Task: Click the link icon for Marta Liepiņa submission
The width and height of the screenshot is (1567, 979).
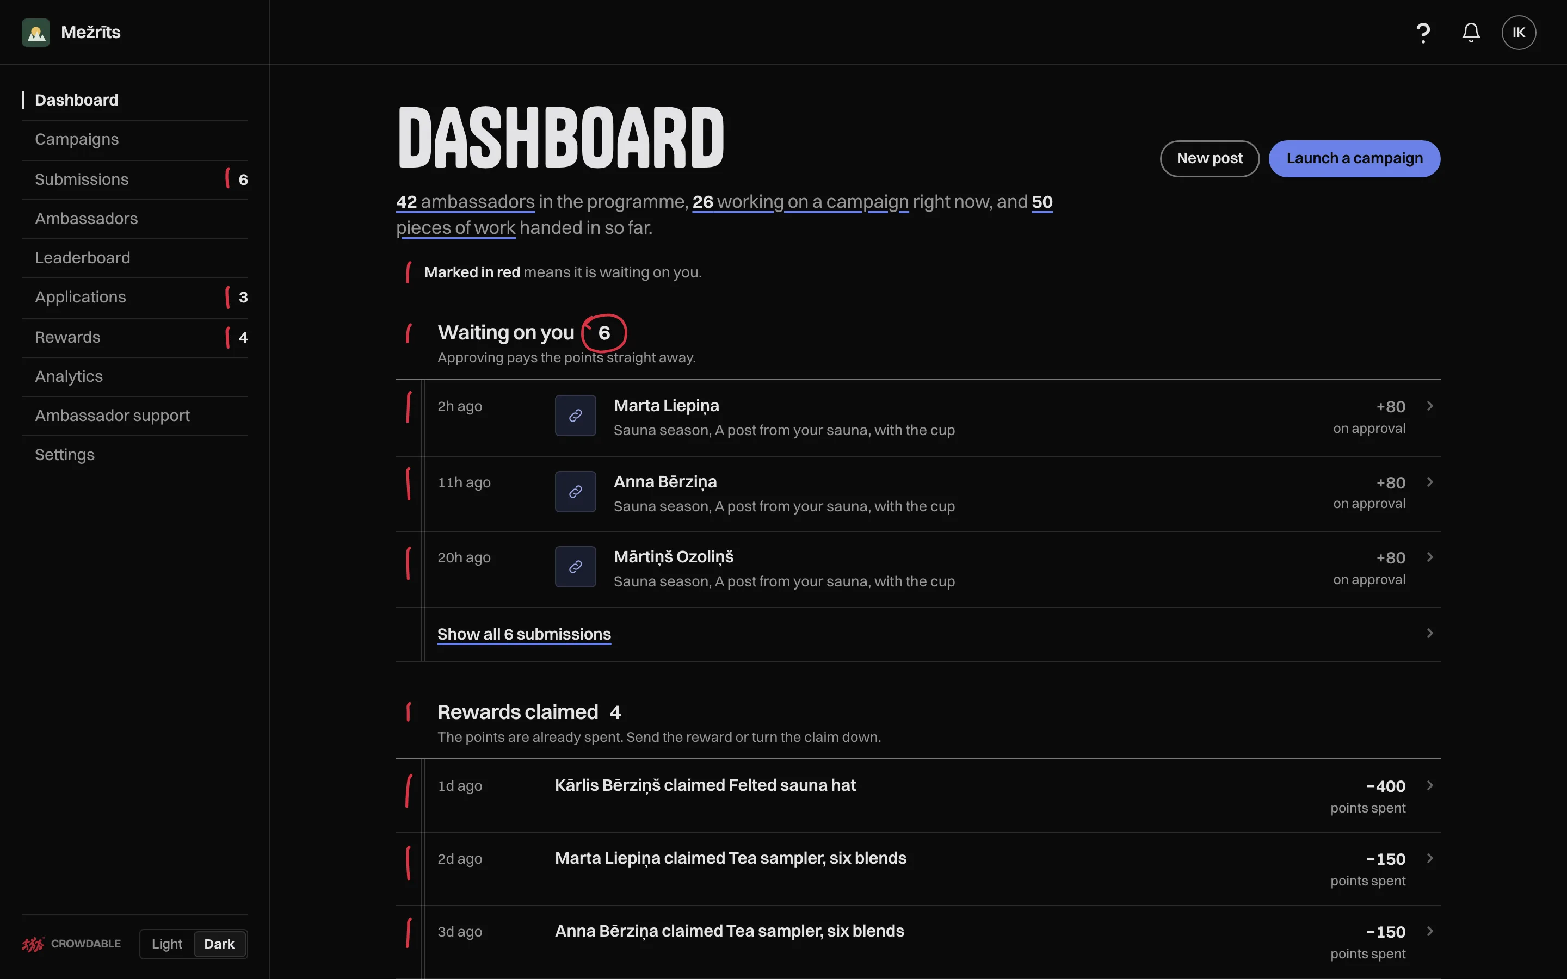Action: tap(575, 416)
